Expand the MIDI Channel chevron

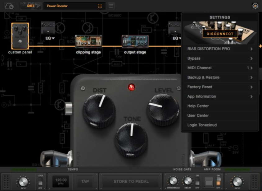[251, 68]
